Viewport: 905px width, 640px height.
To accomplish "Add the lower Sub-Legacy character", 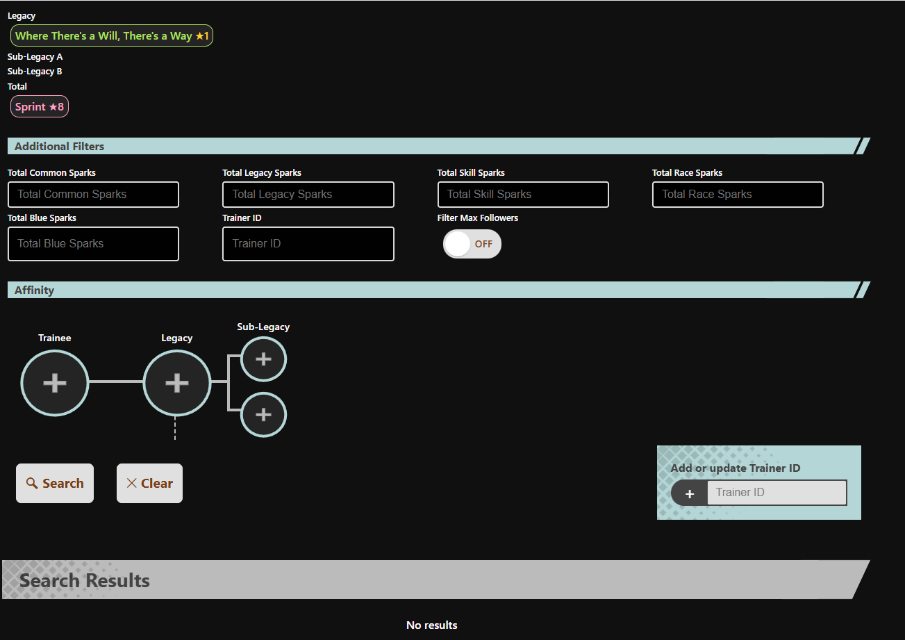I will (x=263, y=415).
